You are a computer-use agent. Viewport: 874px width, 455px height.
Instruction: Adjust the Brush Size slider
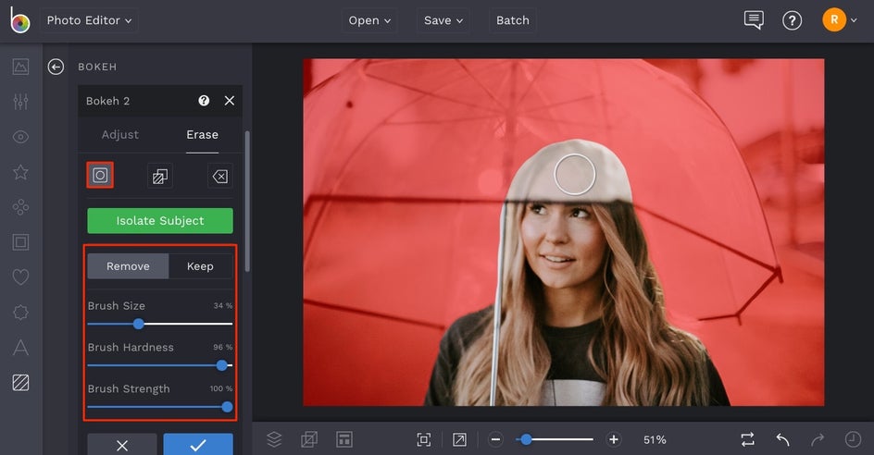pyautogui.click(x=160, y=324)
